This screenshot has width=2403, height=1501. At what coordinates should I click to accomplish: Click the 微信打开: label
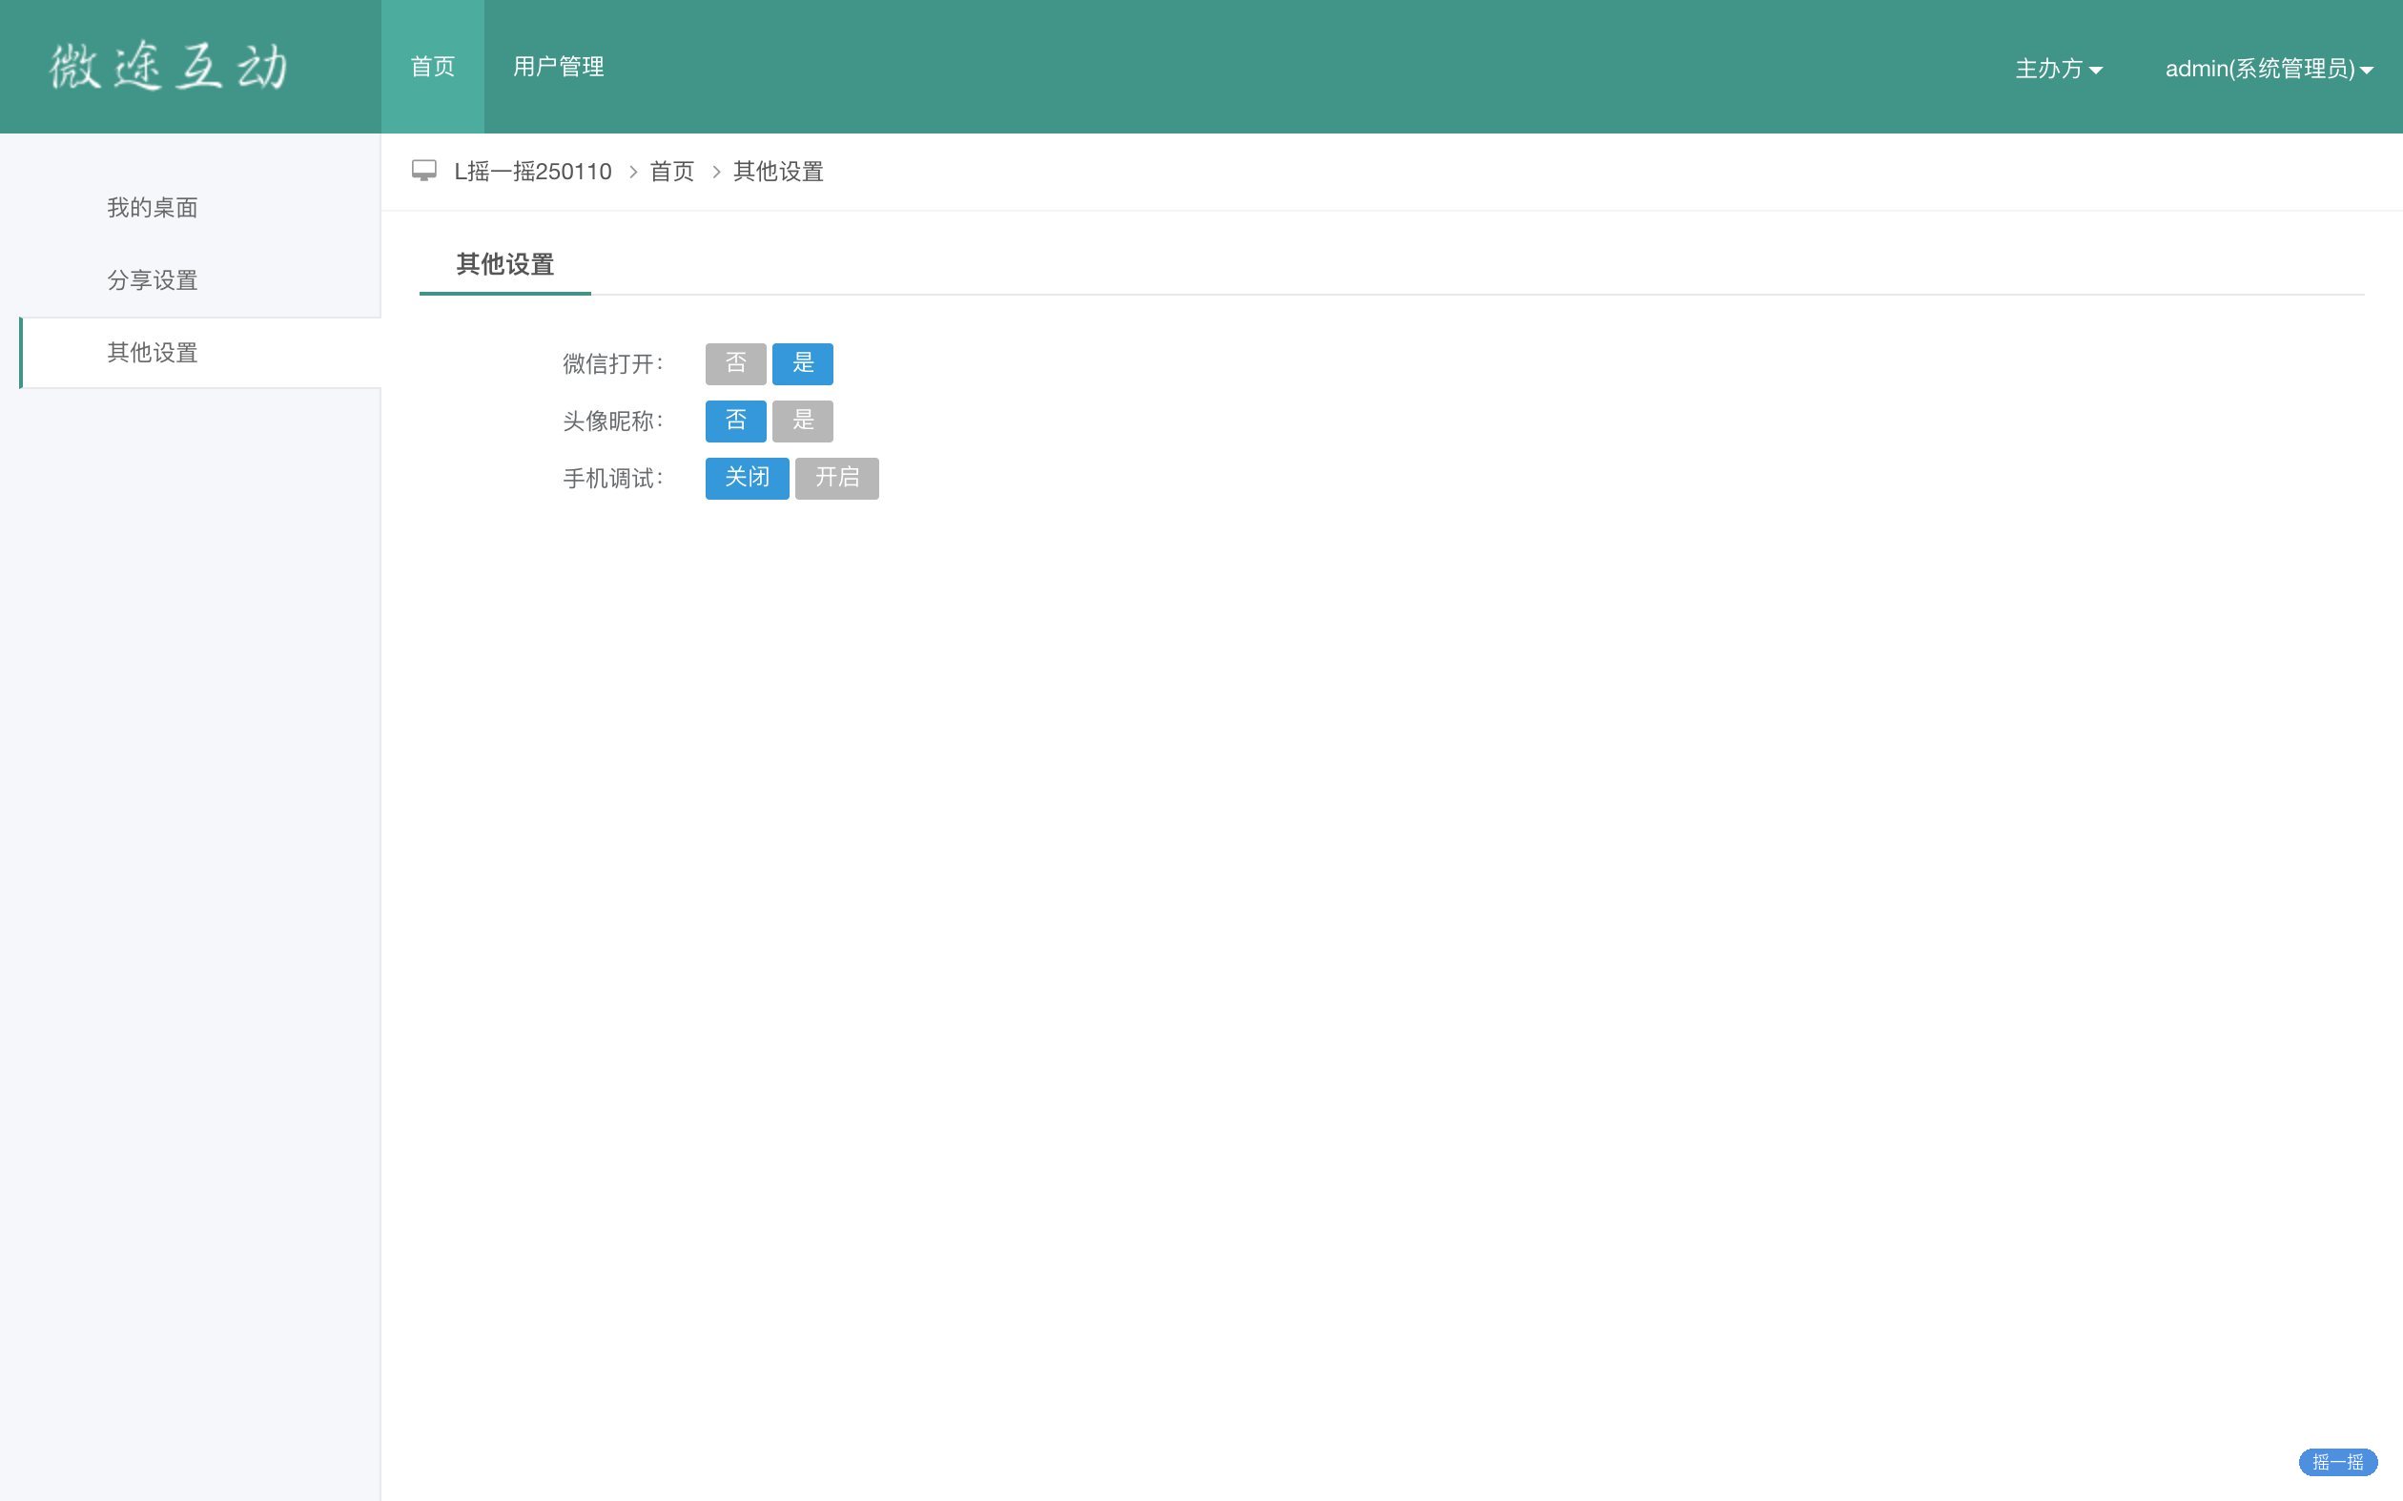(x=612, y=364)
